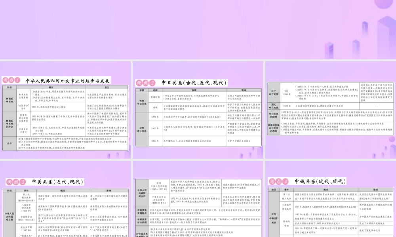Select the 古代中日关系 cell
Image resolution: width=396 pixels, height=237 pixels.
(x=142, y=102)
